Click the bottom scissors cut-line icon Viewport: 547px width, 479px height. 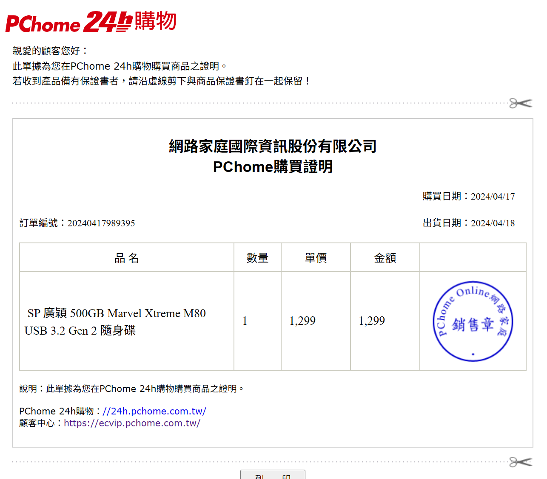pyautogui.click(x=521, y=462)
